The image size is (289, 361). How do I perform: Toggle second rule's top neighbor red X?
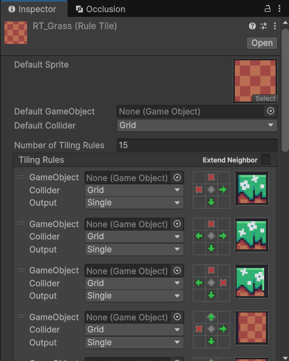(x=211, y=224)
